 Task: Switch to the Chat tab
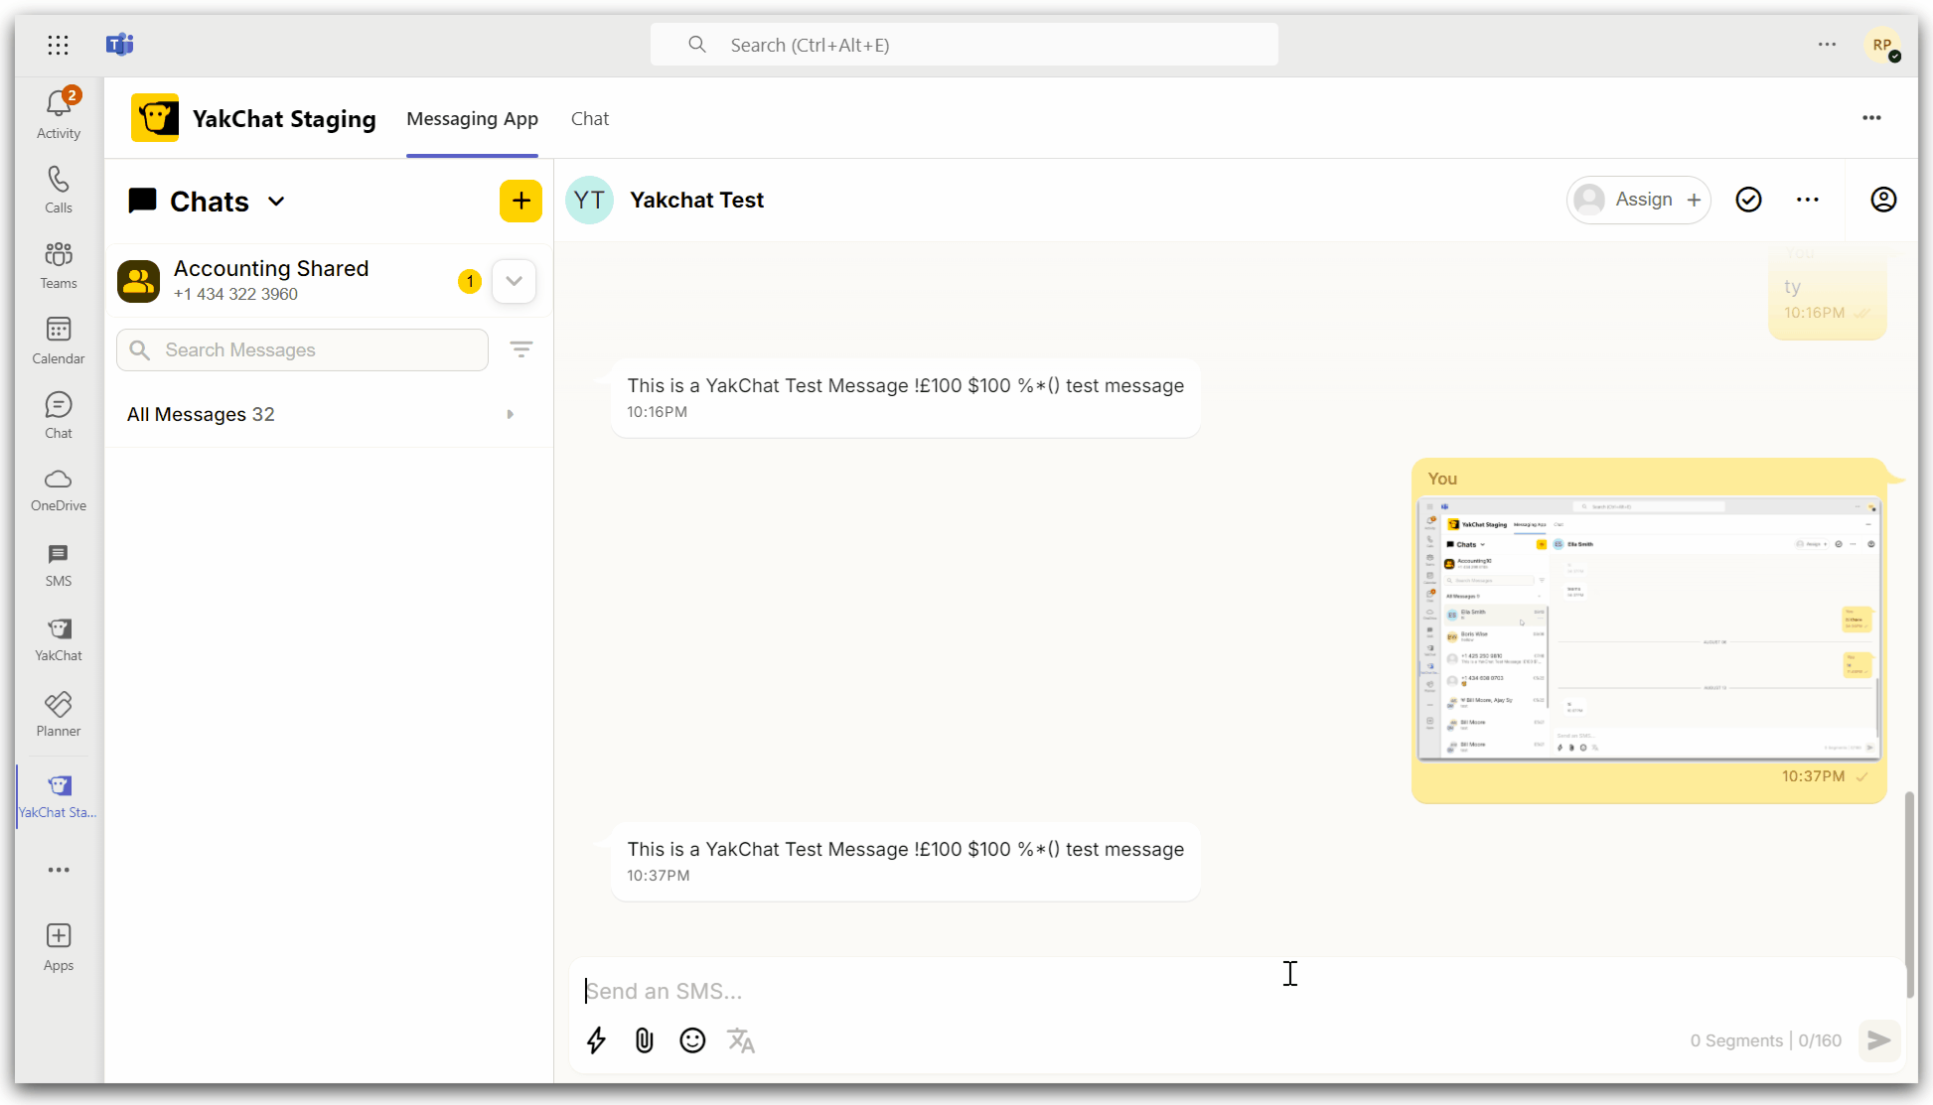[590, 119]
